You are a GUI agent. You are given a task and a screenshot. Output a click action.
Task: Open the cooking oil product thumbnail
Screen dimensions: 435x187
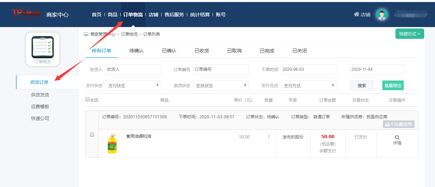pos(112,144)
